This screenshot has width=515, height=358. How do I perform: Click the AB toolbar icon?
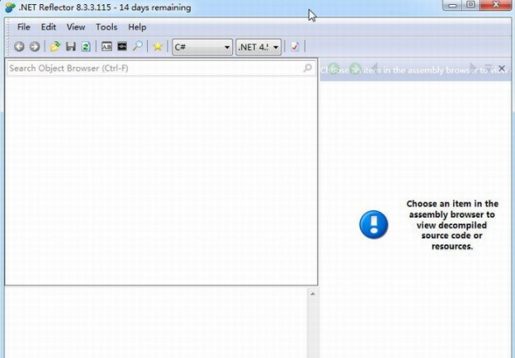[x=106, y=46]
